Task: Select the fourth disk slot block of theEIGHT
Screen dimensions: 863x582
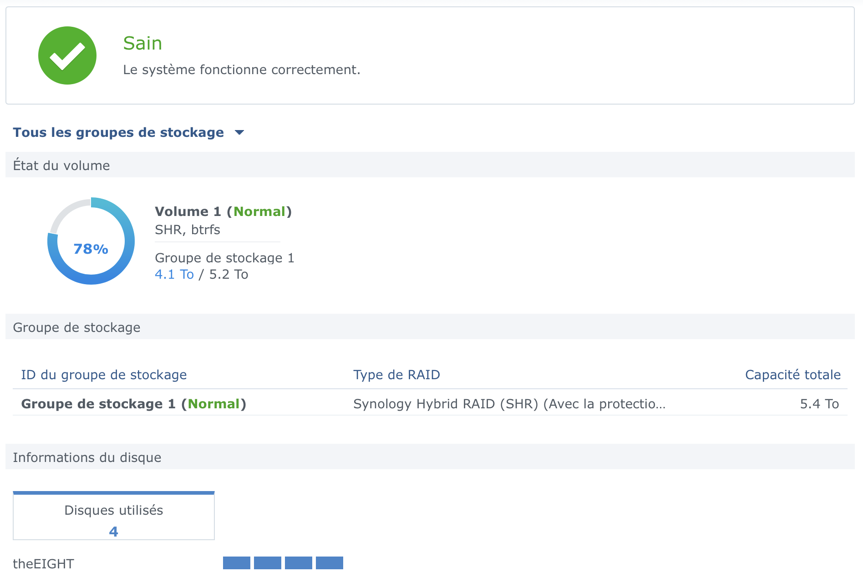Action: coord(330,563)
